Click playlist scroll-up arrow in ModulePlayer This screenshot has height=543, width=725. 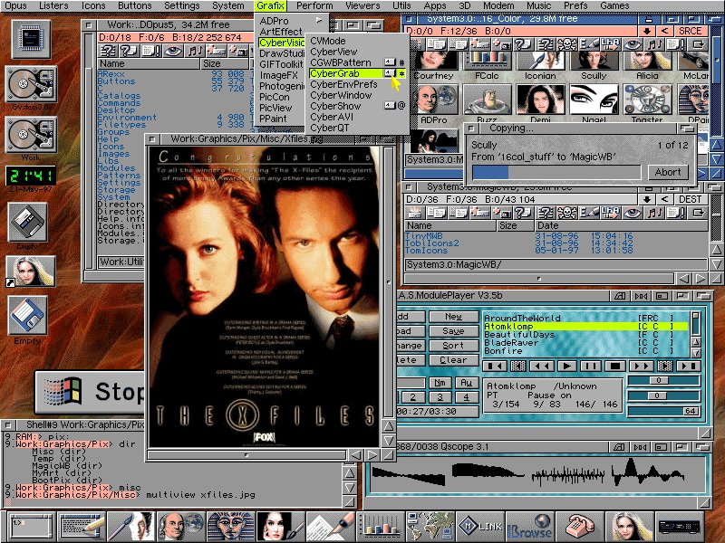point(695,342)
